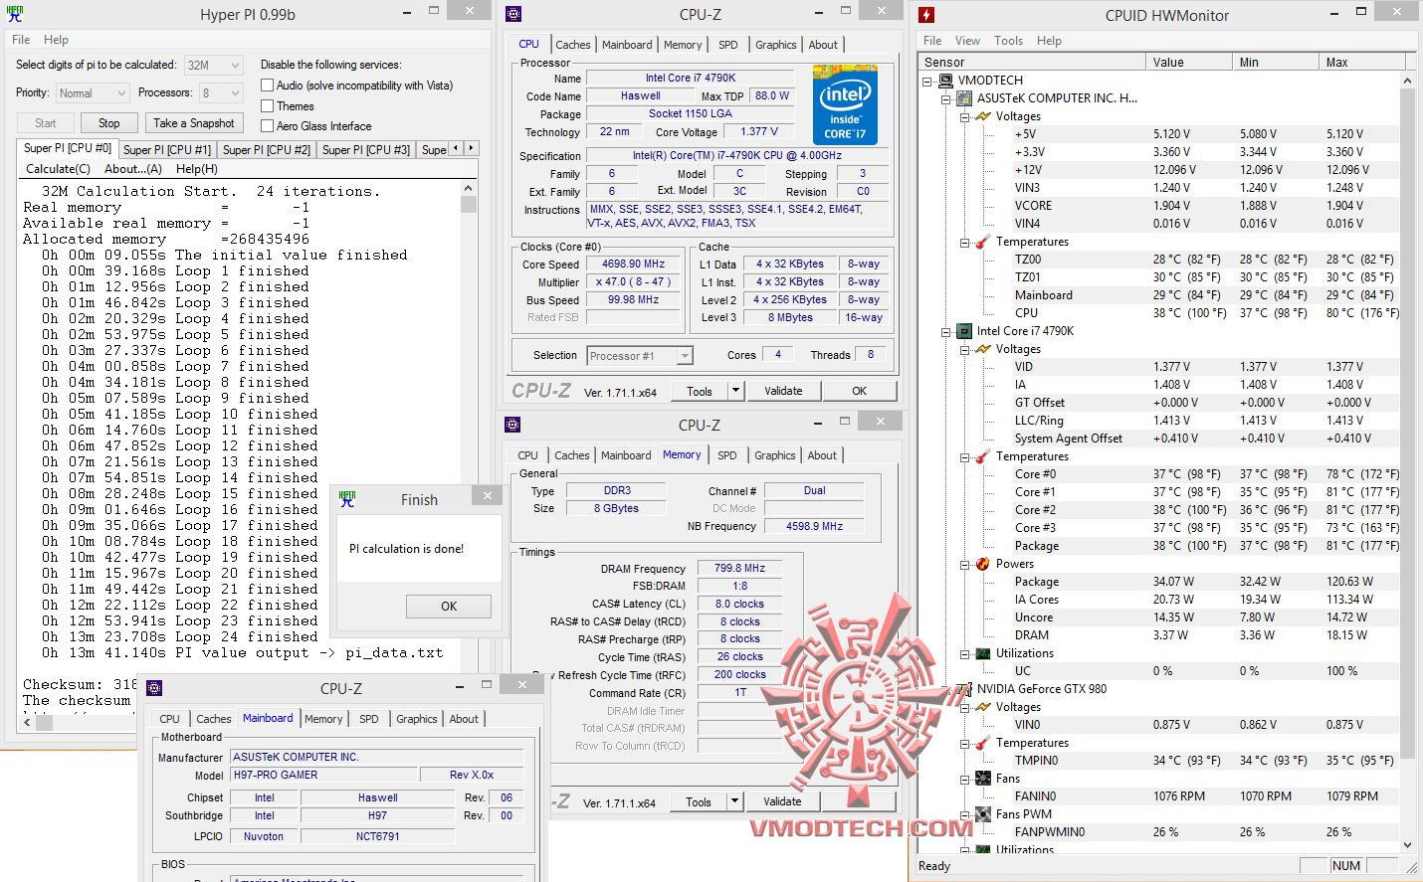Switch to the Caches tab in CPU-Z CPU window
This screenshot has width=1423, height=882.
573,45
